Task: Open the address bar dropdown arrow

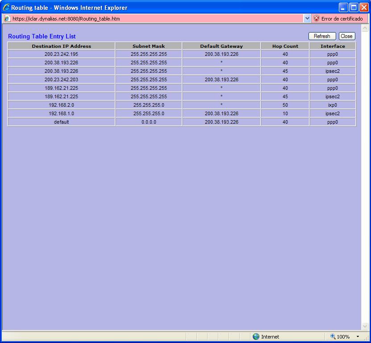Action: (307, 18)
